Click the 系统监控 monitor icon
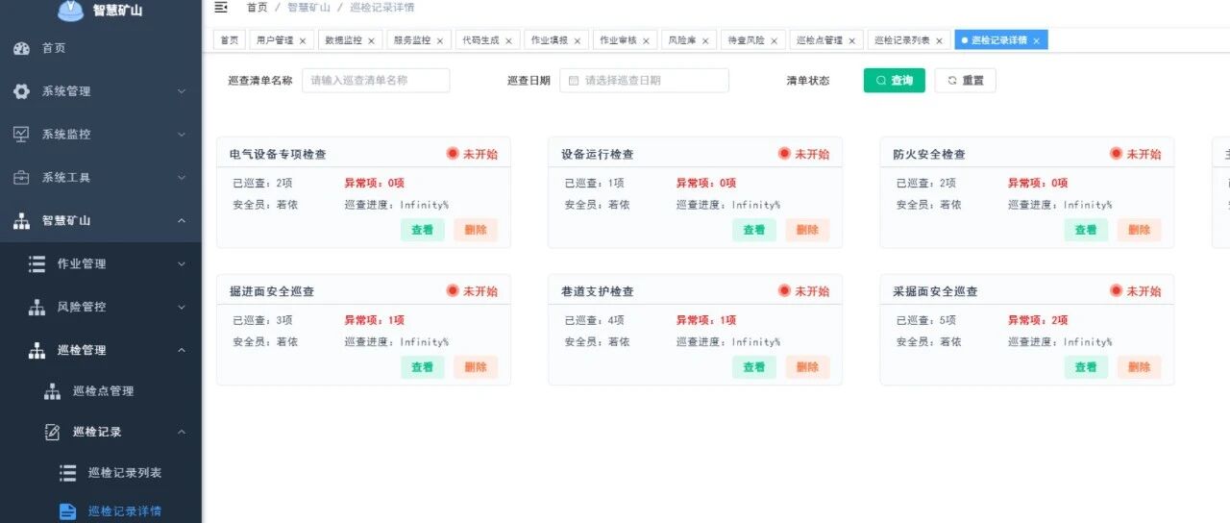Viewport: 1230px width, 523px height. [x=21, y=135]
